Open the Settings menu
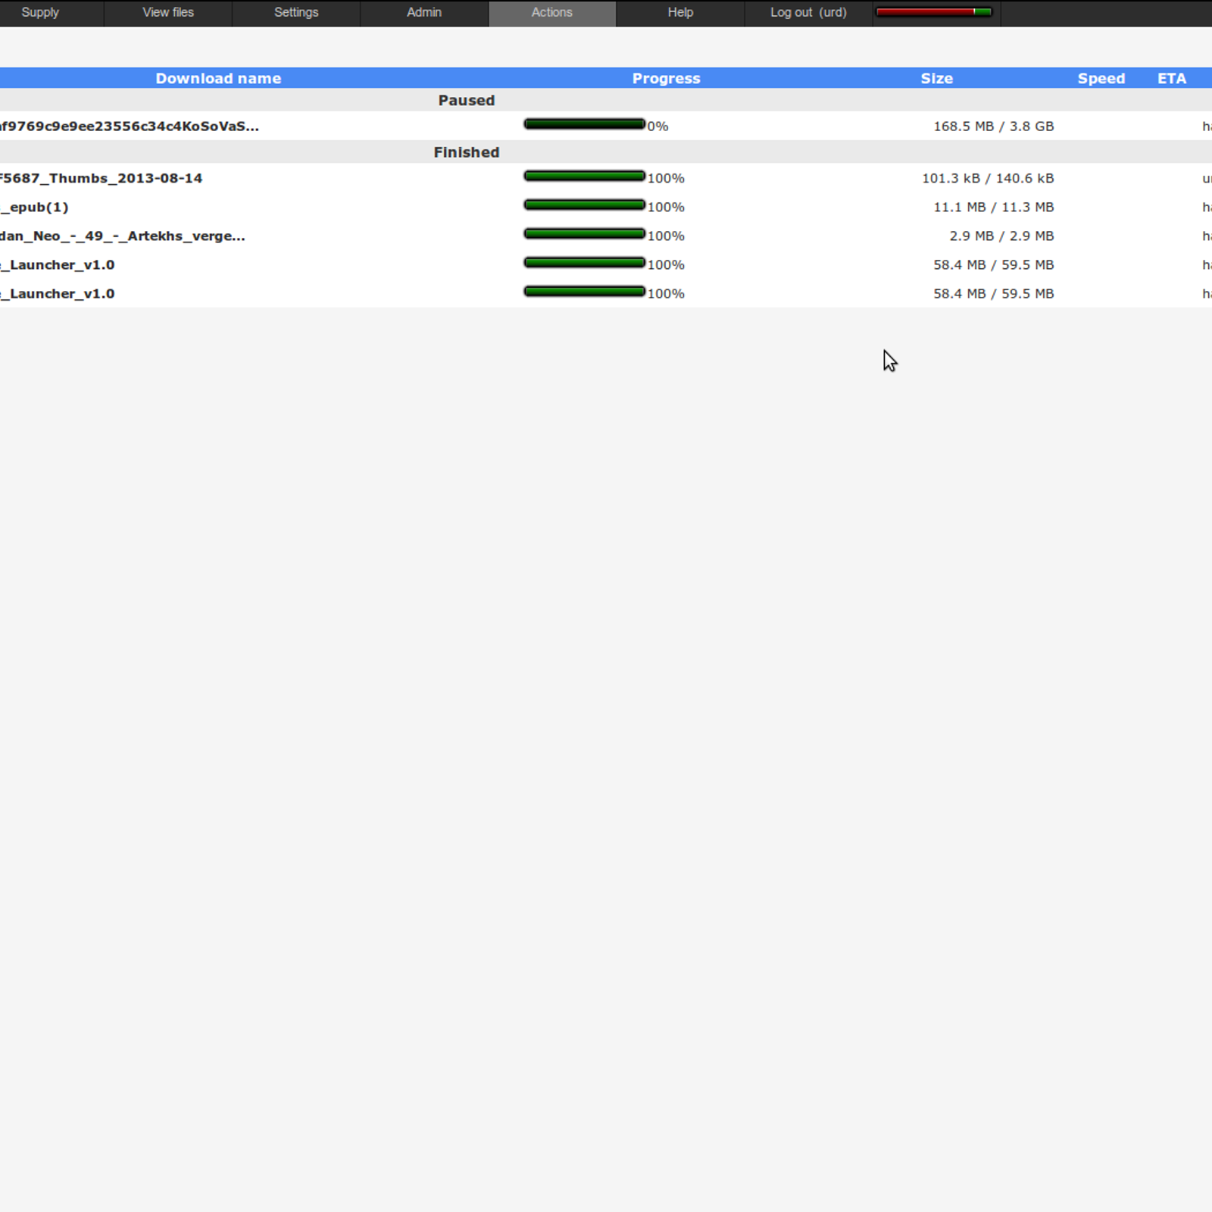Viewport: 1212px width, 1212px height. click(x=296, y=13)
